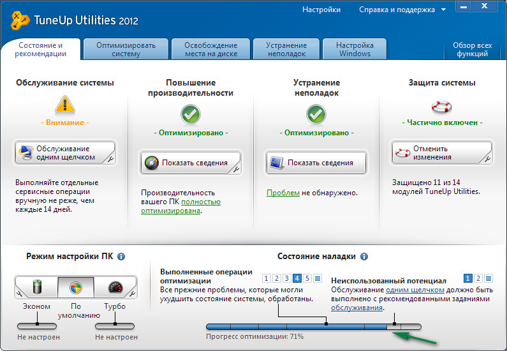507x351 pixels.
Task: Select По умолчанию Windows mode
Action: (x=76, y=287)
